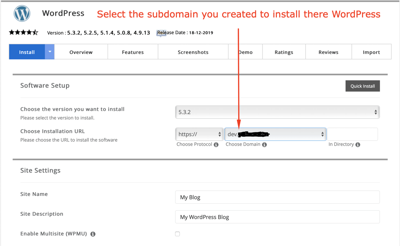400x246 pixels.
Task: Switch to the Overview tab
Action: (x=81, y=52)
